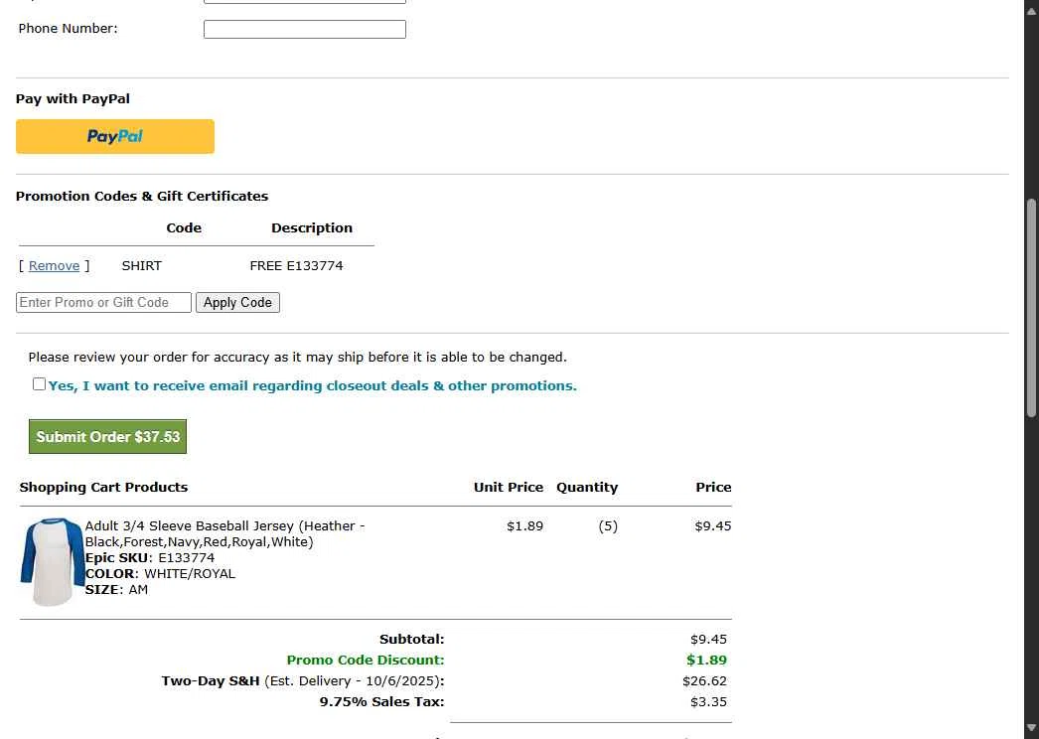Remove the SHIRT promo code
Screen dimensions: 1039x739
(54, 266)
